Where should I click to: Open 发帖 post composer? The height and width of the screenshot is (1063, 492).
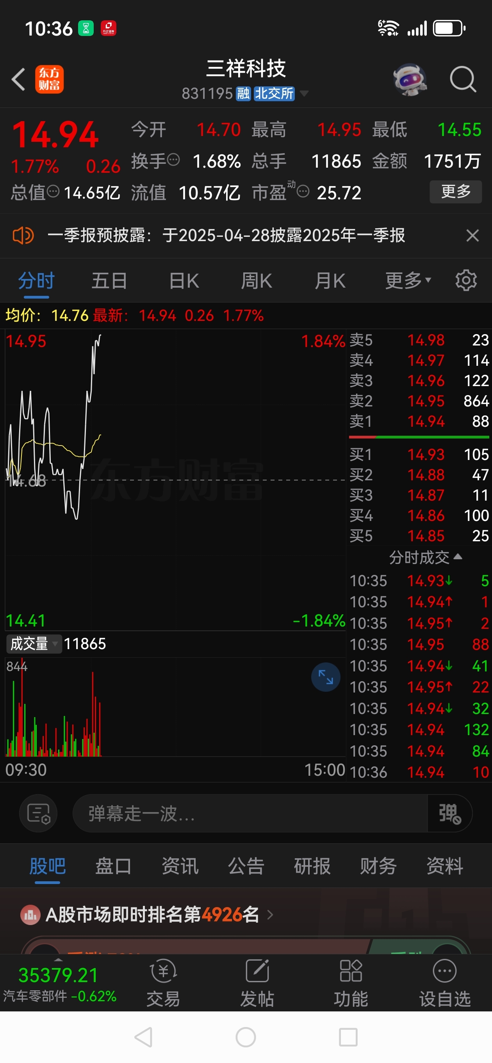coord(257,984)
